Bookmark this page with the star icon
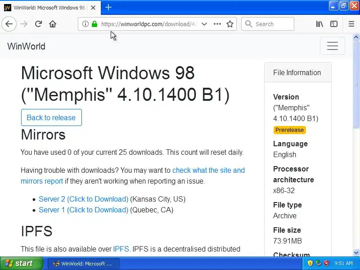Viewport: 360px width, 270px height. [230, 24]
